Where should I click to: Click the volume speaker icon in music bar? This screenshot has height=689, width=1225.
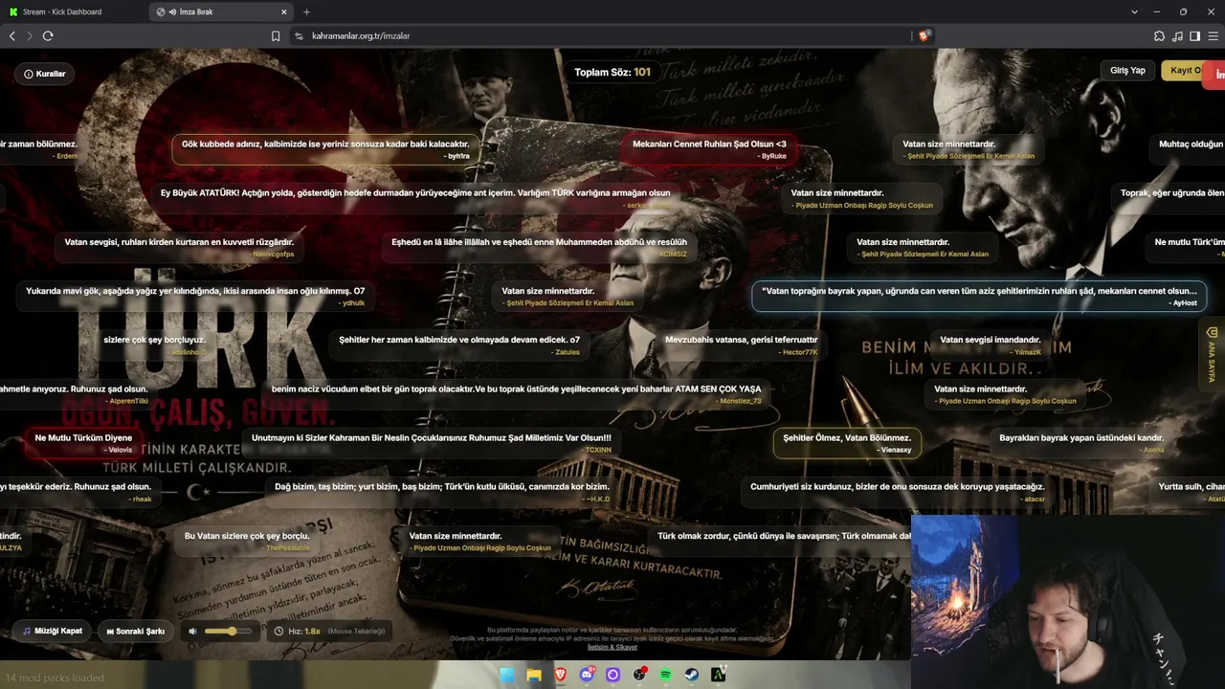192,632
